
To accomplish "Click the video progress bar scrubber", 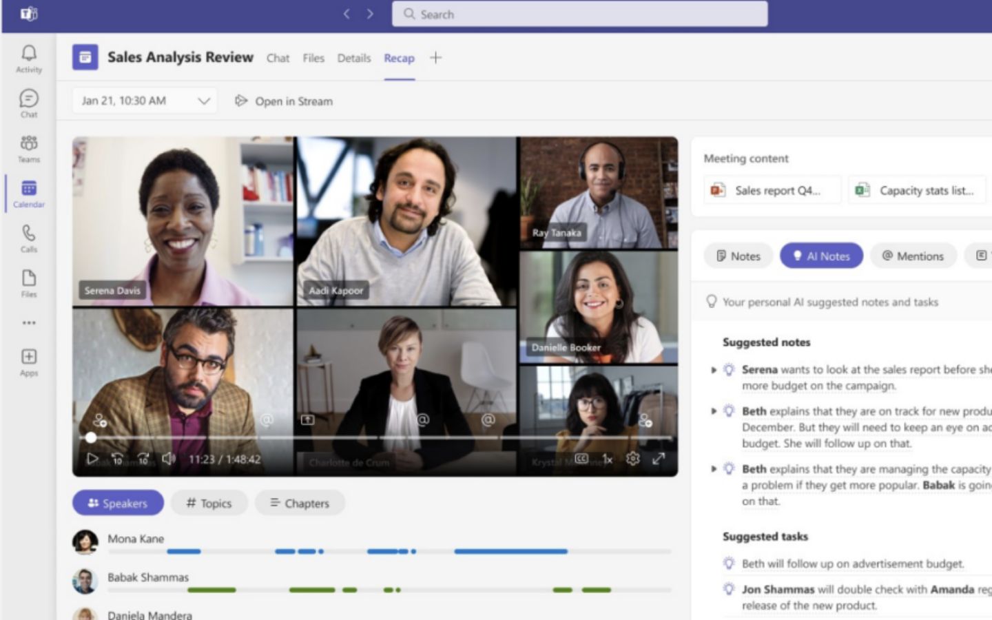I will click(x=91, y=437).
